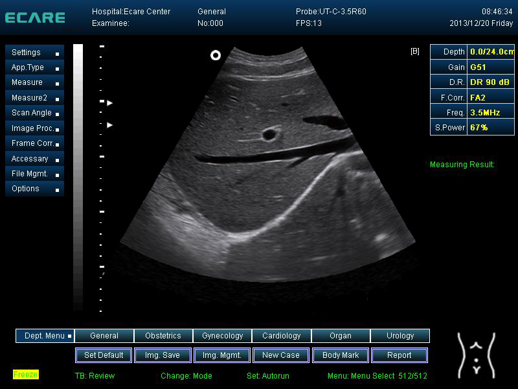Click the round dark vessel in ultrasound image

tap(269, 135)
